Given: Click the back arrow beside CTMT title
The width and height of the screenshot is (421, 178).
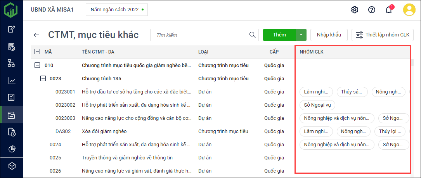Looking at the screenshot, I should [36, 35].
